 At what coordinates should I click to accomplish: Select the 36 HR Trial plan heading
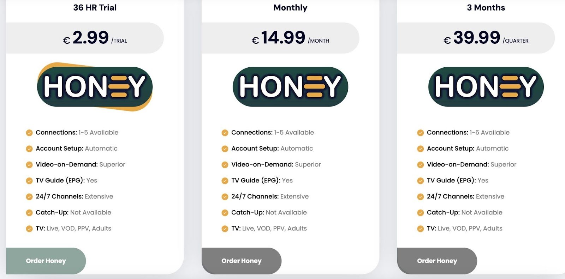[x=95, y=8]
